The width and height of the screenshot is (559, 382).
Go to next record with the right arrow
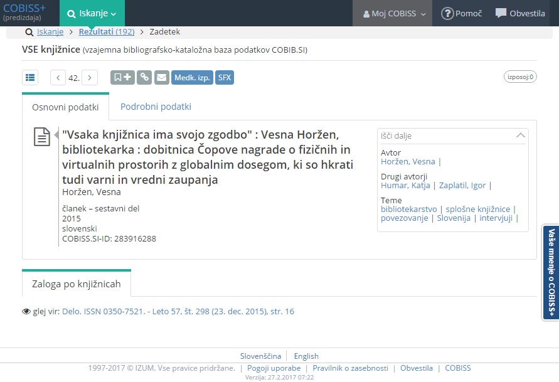90,77
